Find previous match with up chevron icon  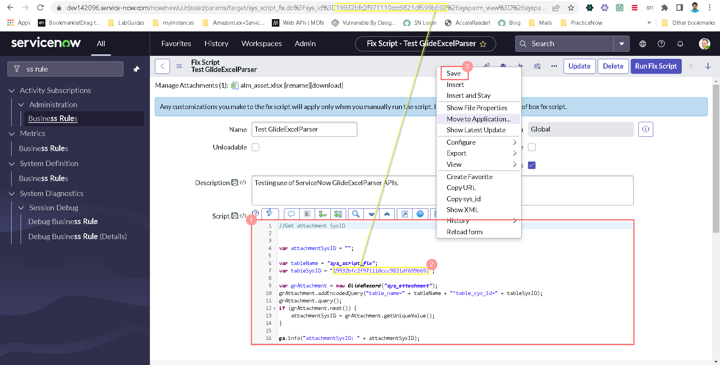(387, 214)
